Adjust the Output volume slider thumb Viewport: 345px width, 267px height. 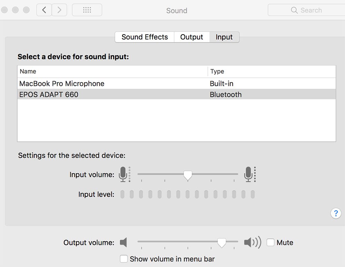point(221,243)
